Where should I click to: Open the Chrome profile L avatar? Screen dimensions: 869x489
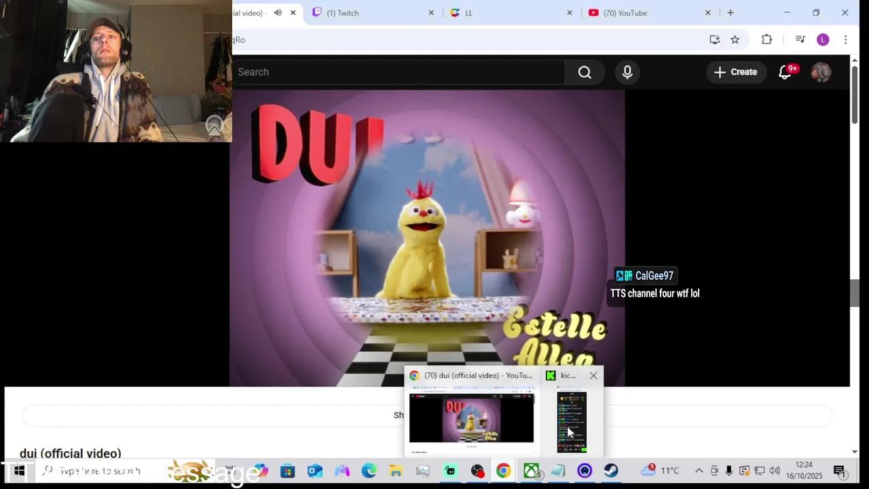point(823,39)
